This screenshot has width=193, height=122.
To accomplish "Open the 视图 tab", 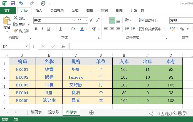I will [x=119, y=11].
